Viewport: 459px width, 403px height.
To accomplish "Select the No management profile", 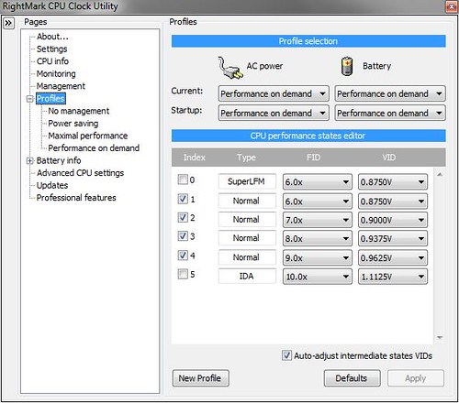I will [79, 111].
